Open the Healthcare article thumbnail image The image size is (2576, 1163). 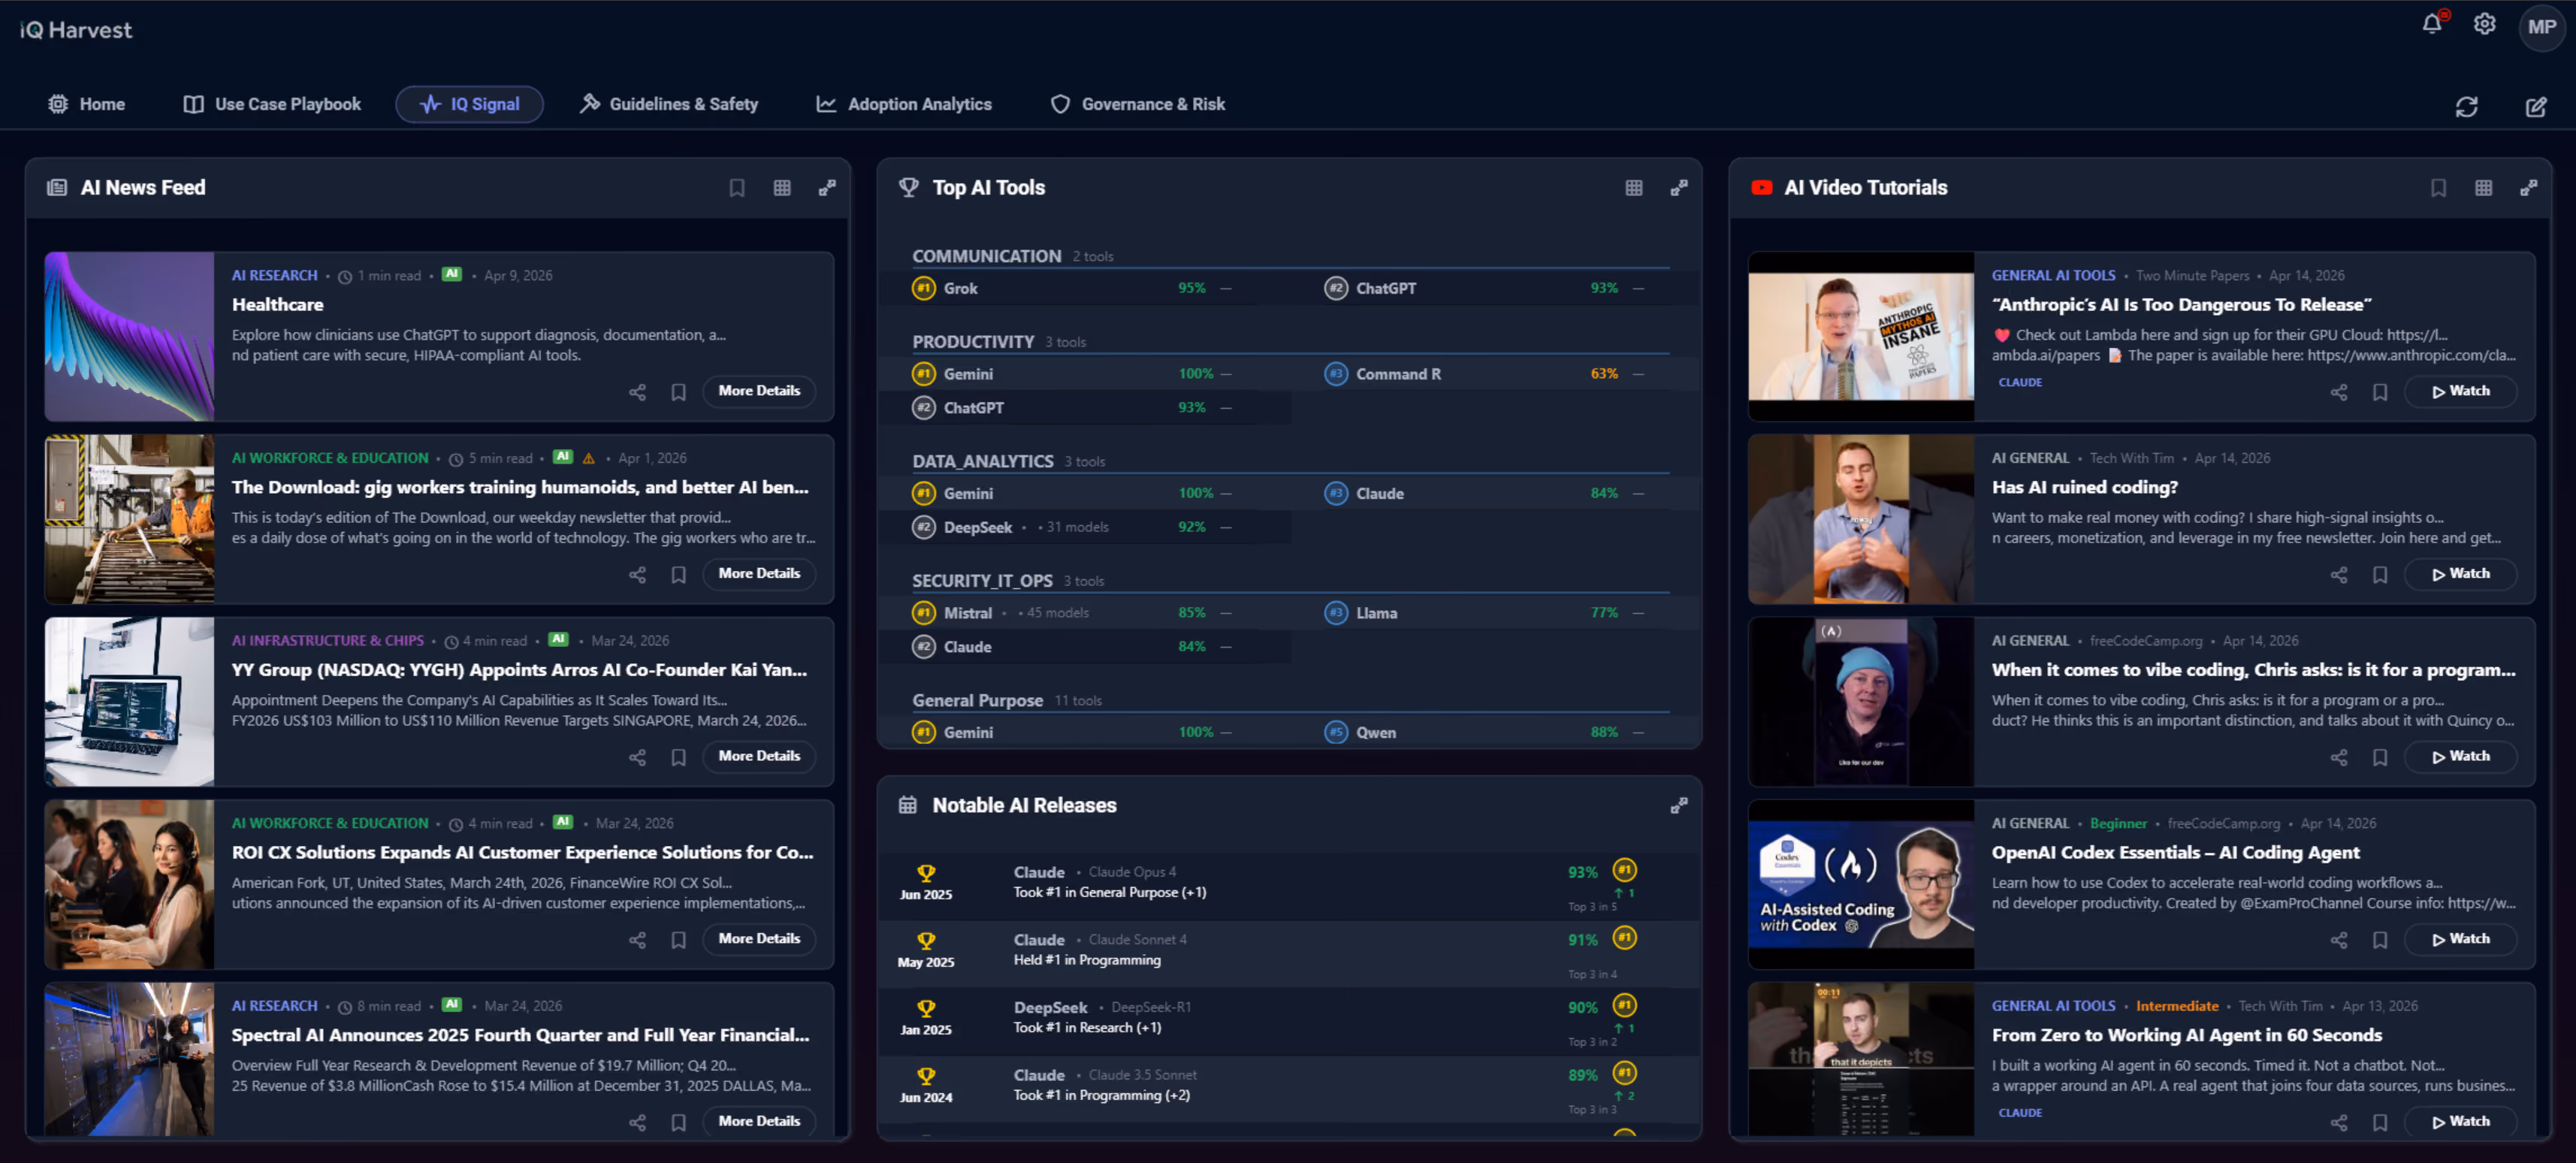pyautogui.click(x=129, y=336)
